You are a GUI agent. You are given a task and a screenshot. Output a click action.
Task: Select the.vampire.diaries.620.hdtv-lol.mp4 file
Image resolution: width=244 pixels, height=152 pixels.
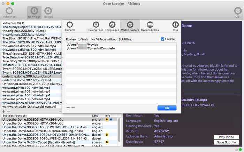pos(32,50)
